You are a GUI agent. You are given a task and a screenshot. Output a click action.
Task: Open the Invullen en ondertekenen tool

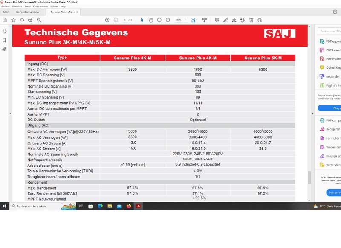click(330, 156)
